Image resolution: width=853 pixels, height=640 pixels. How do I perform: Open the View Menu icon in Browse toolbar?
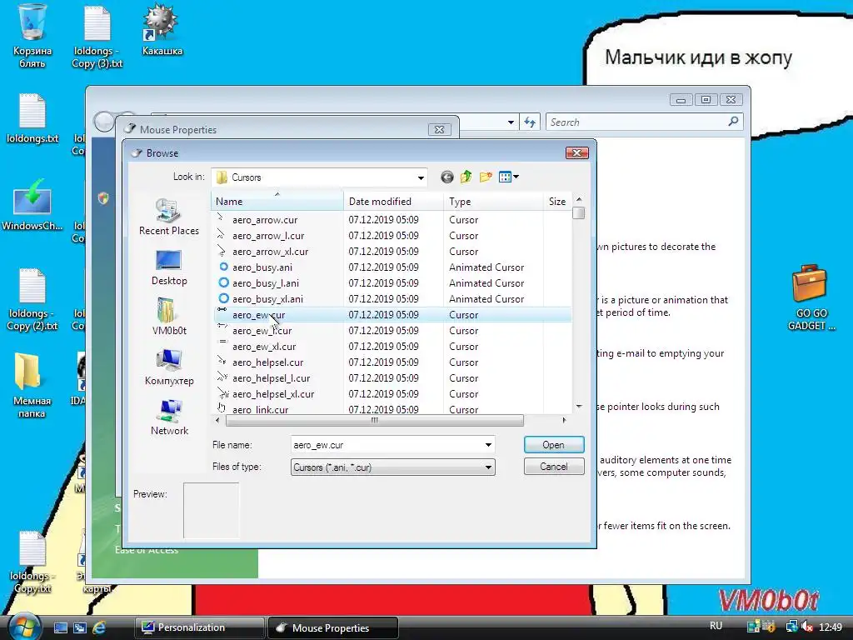(509, 177)
